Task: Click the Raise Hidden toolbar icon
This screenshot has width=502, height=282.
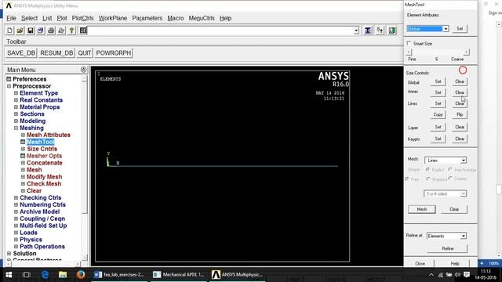Action: tap(368, 31)
